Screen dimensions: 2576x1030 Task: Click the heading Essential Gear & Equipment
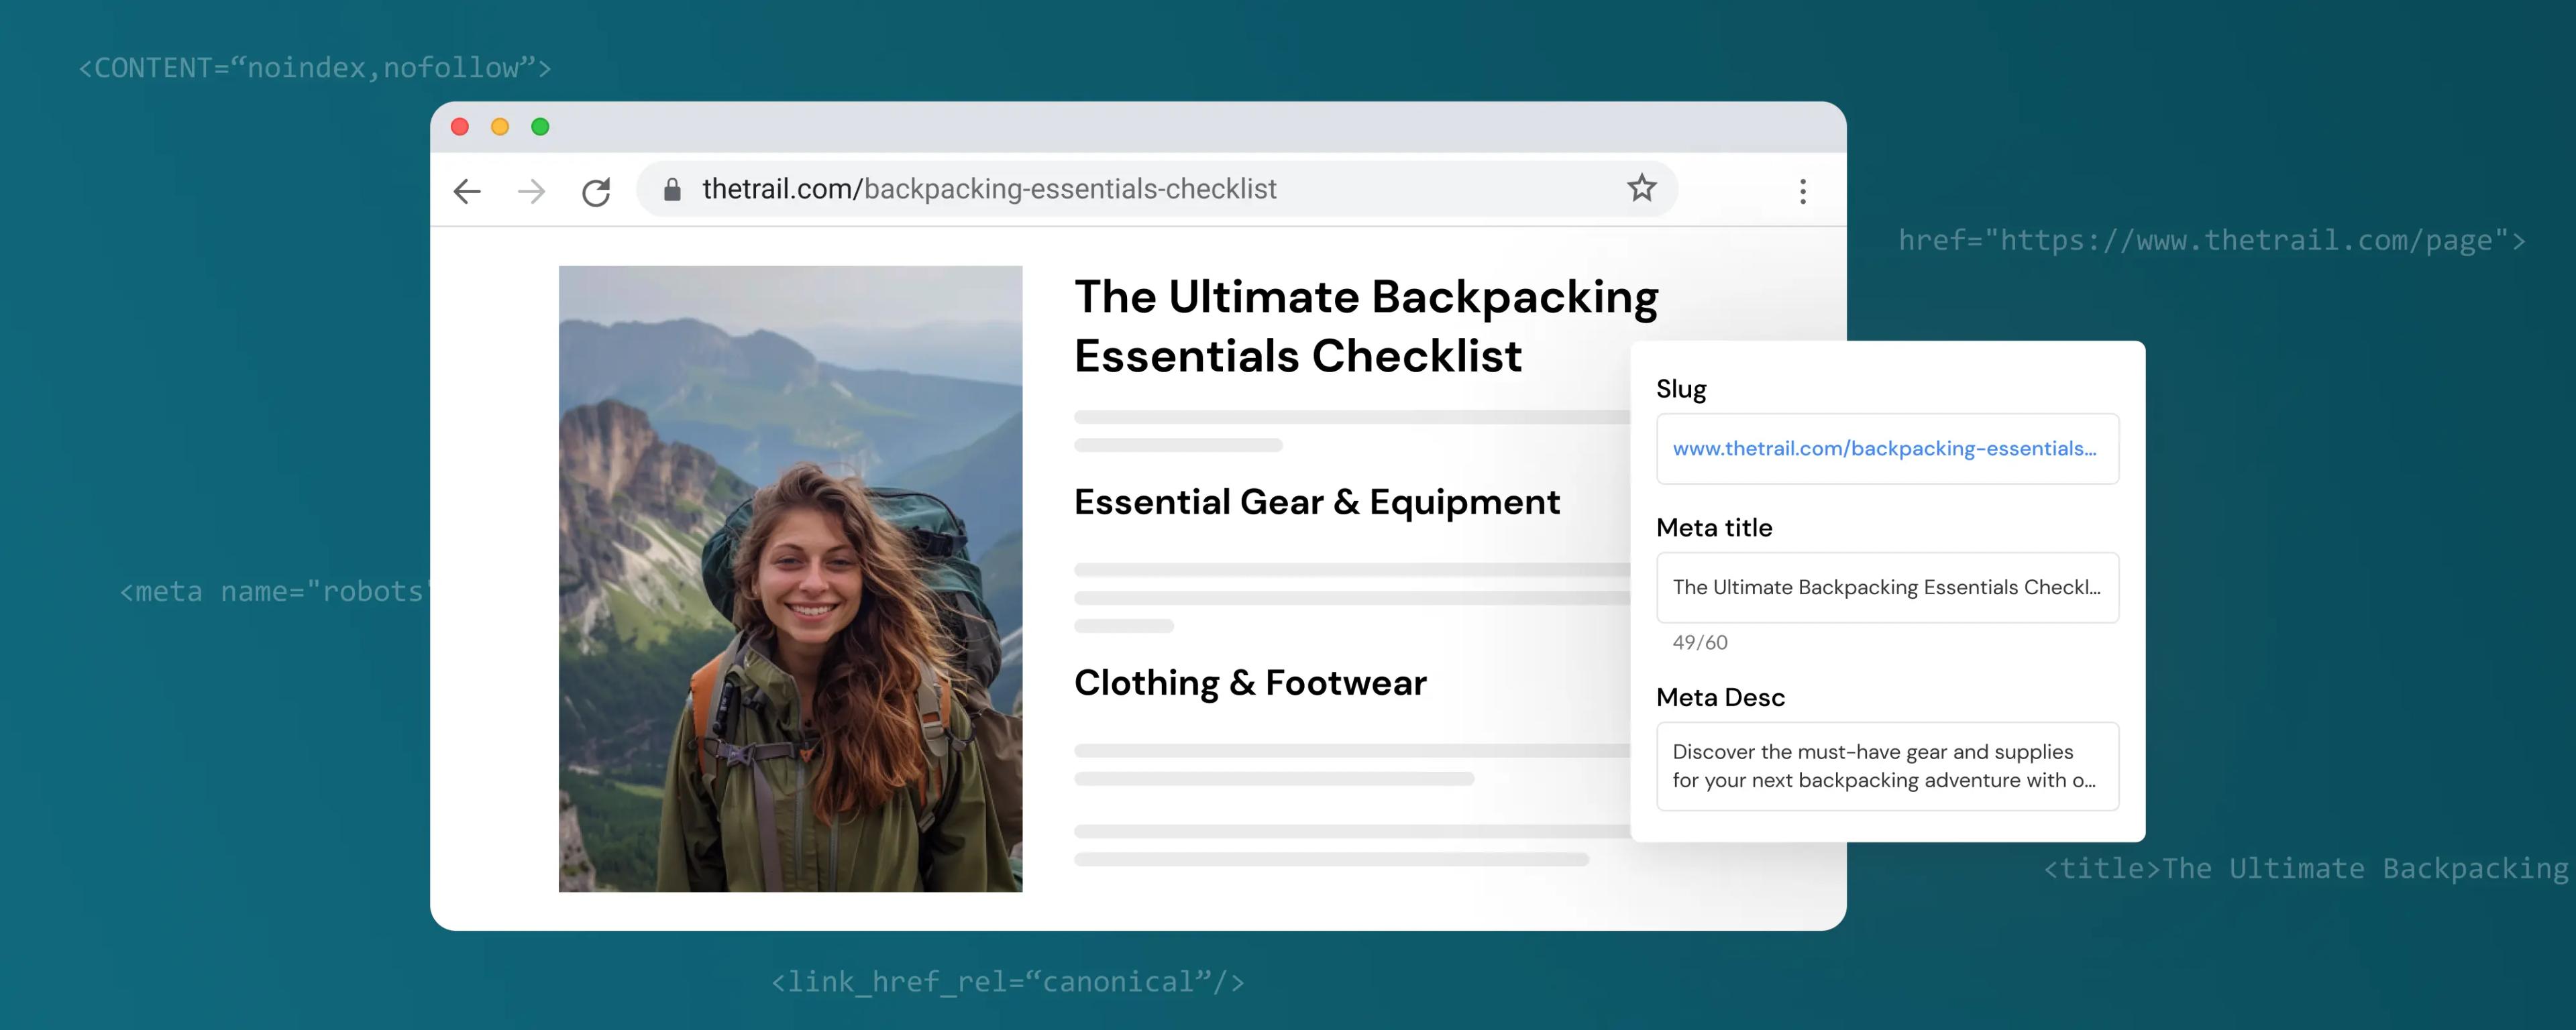(1316, 502)
